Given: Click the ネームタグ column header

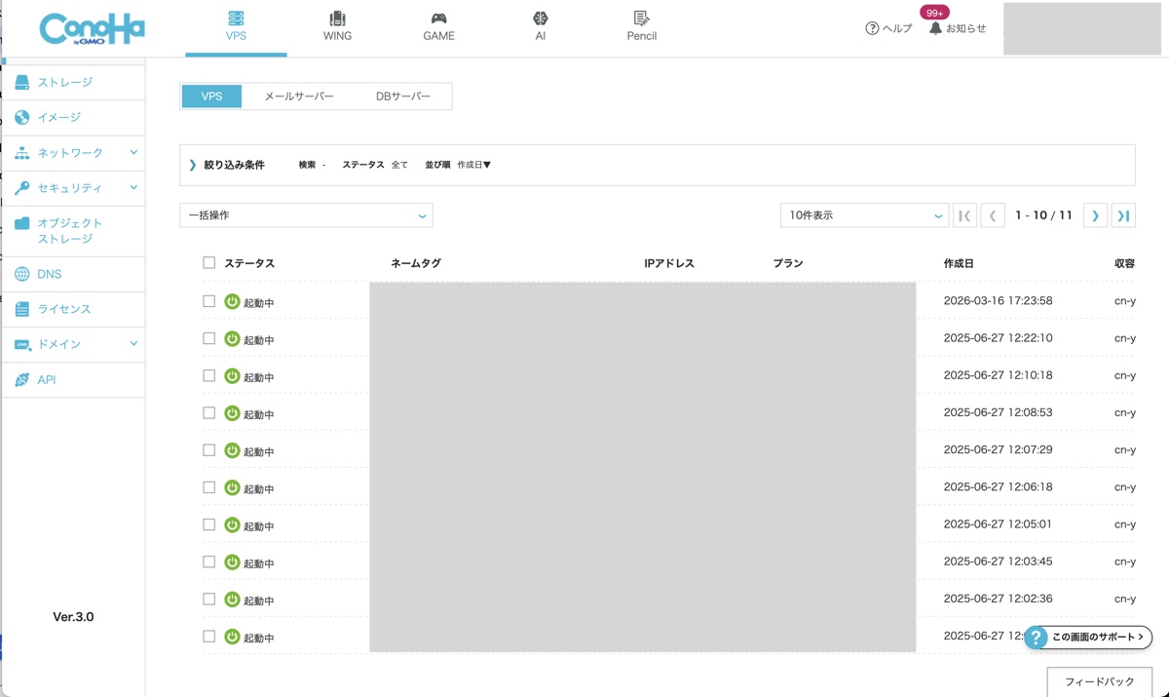Looking at the screenshot, I should pyautogui.click(x=416, y=263).
